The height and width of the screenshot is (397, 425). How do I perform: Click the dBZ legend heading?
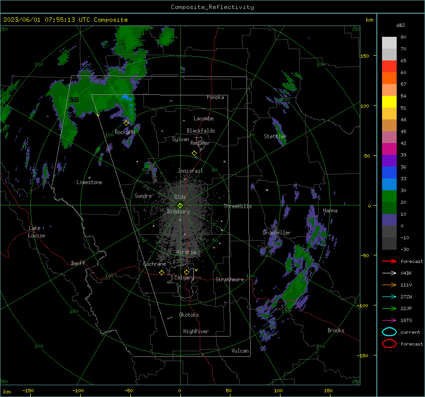(400, 25)
